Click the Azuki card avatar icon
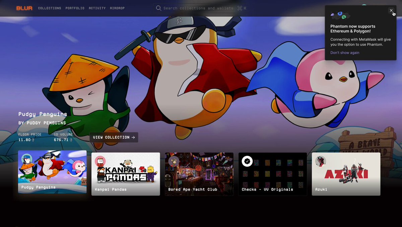The image size is (402, 227). (x=321, y=161)
